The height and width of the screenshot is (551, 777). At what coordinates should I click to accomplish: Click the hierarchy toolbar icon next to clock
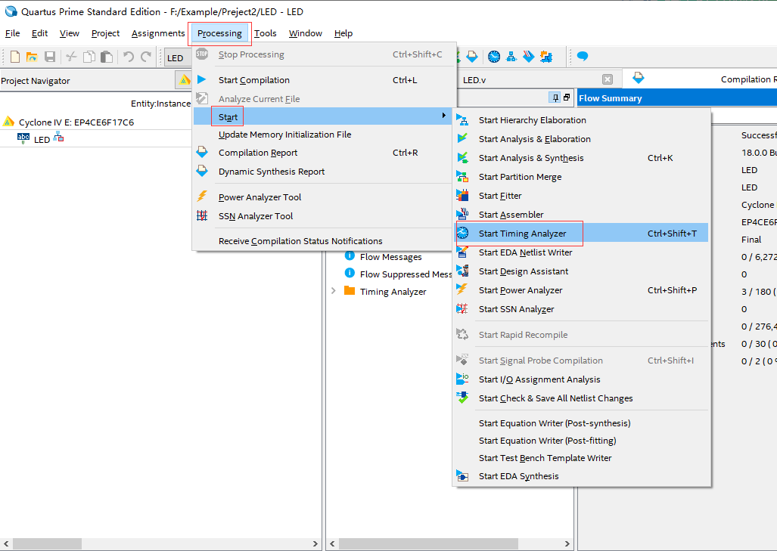[x=511, y=57]
